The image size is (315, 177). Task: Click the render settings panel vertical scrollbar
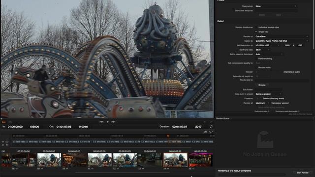pyautogui.click(x=314, y=24)
